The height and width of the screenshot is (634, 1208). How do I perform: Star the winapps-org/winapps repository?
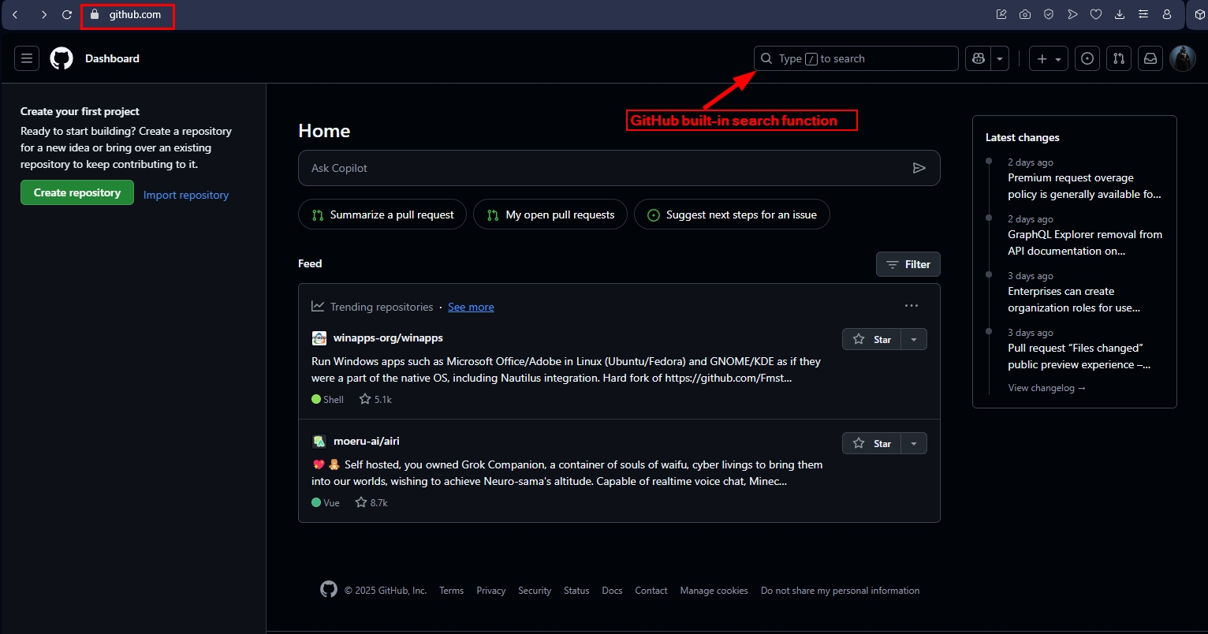871,339
